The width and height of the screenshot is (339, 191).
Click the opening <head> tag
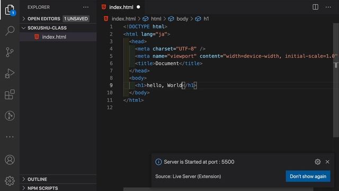pos(138,41)
